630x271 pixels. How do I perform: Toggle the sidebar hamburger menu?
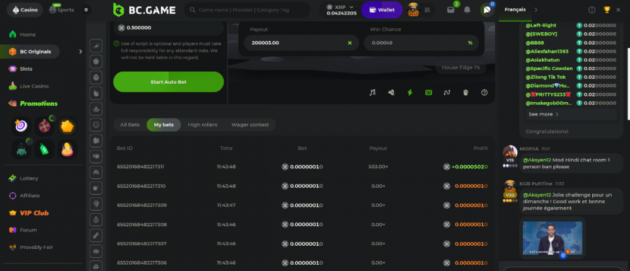[x=86, y=10]
